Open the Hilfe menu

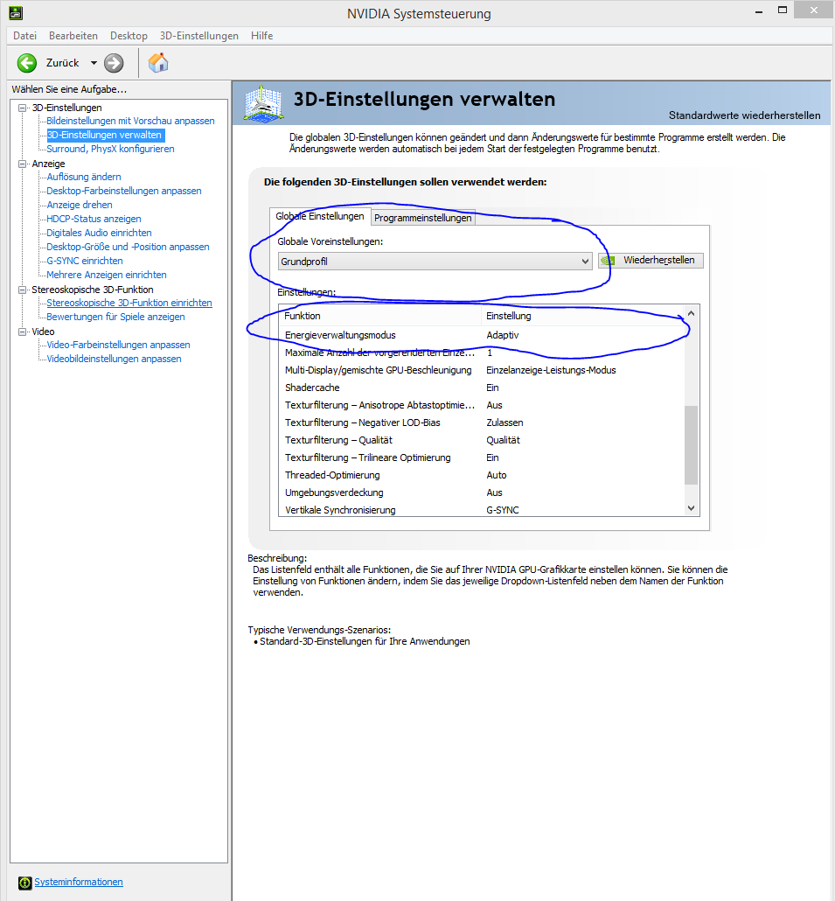pyautogui.click(x=262, y=36)
